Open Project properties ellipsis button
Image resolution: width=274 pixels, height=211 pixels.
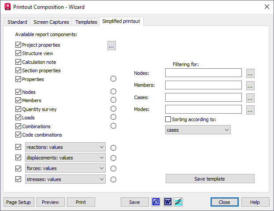click(111, 45)
